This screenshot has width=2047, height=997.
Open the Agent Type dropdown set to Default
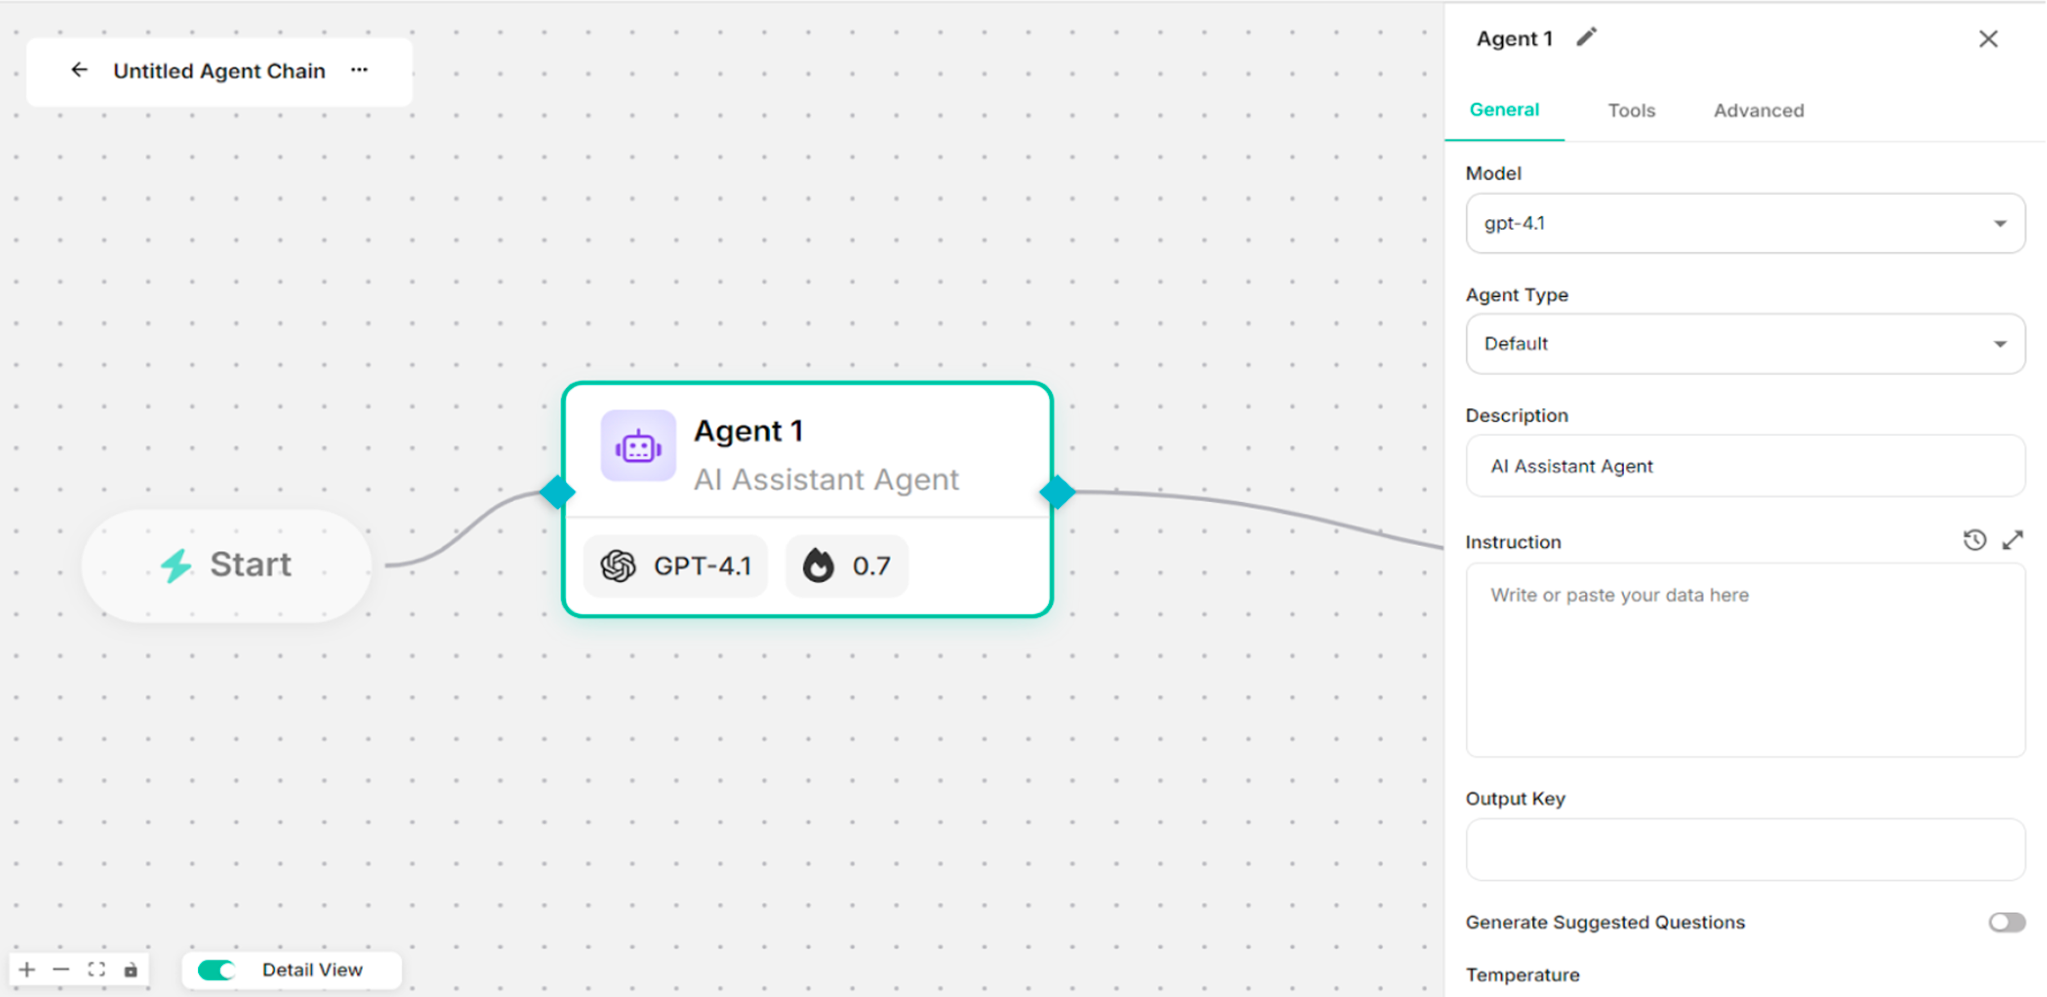coord(1745,344)
